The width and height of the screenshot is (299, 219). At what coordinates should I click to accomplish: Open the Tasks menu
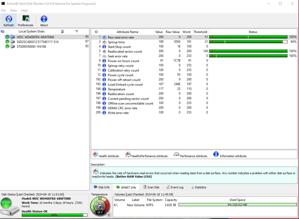[x=13, y=10]
